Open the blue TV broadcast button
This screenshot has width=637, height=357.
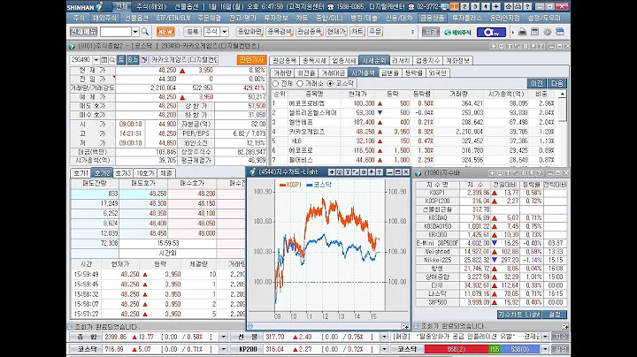click(491, 32)
